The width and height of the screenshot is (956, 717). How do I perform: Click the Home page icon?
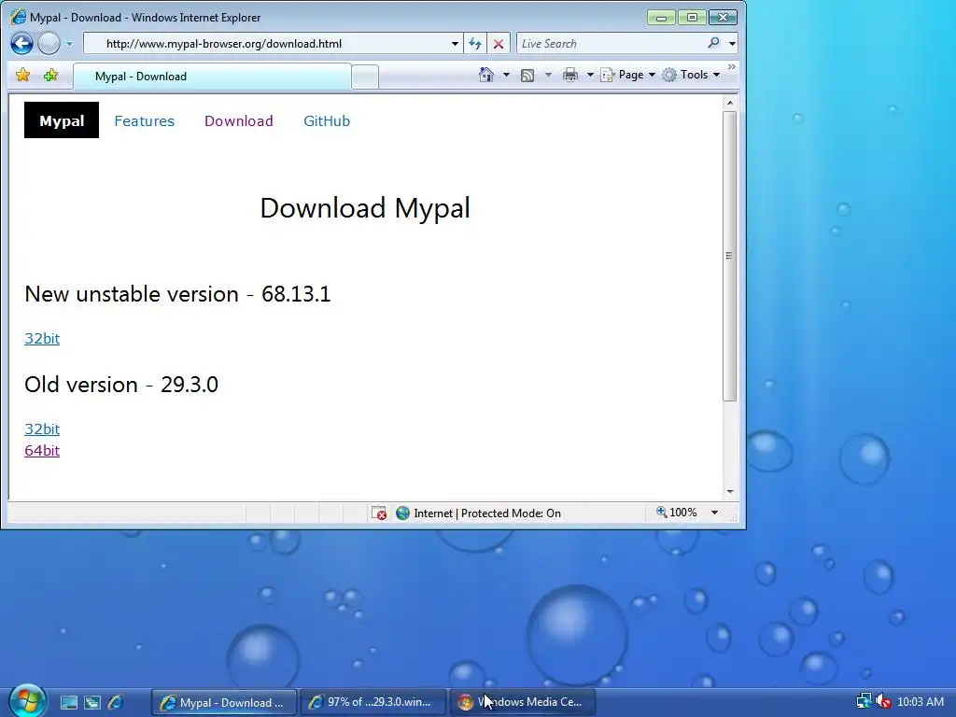click(x=485, y=75)
